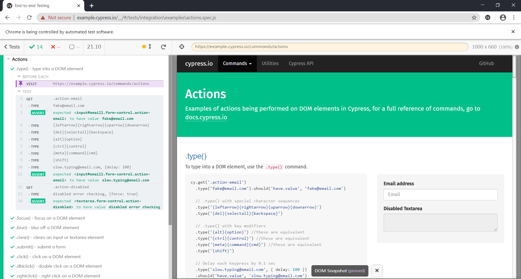Click the browser forward arrow
The height and width of the screenshot is (279, 521).
click(x=18, y=18)
